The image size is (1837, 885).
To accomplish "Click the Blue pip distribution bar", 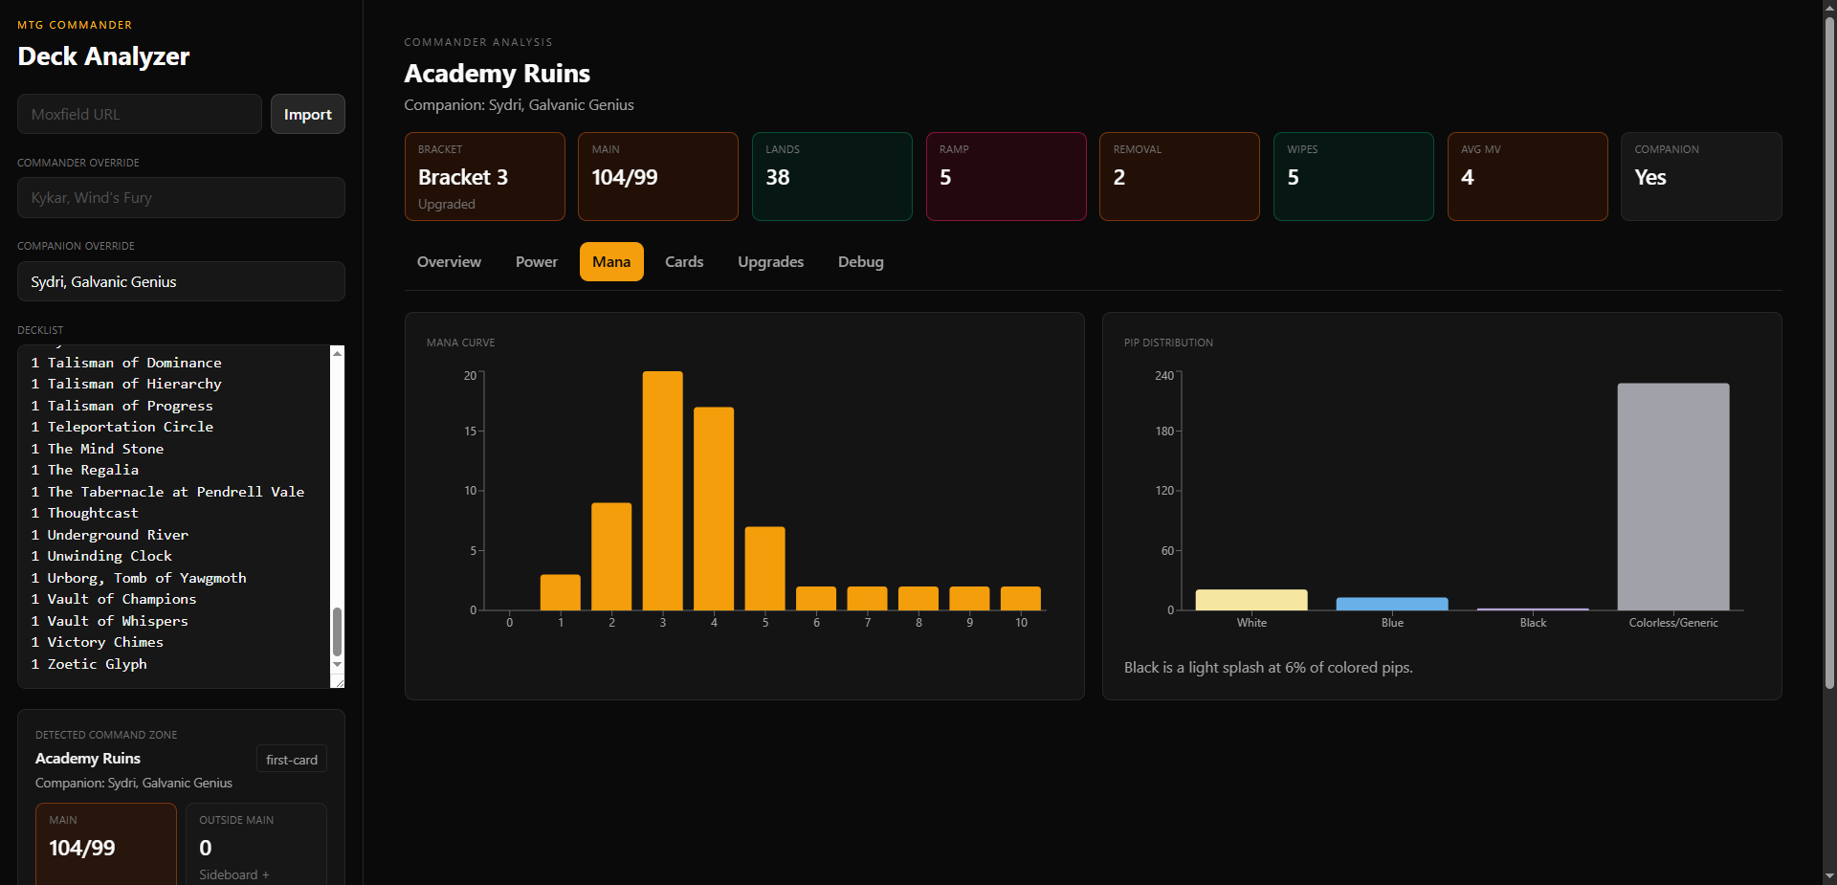I will click(x=1392, y=604).
